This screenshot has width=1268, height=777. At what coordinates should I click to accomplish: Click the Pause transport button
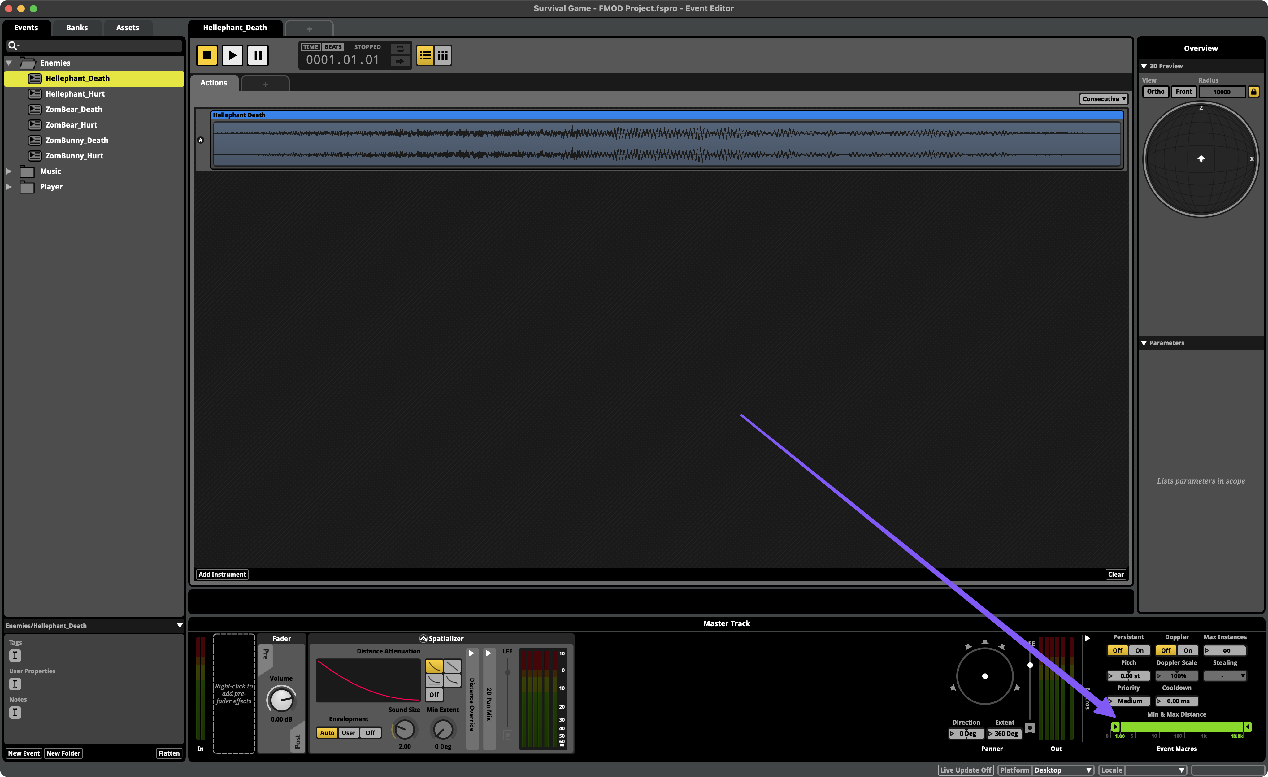click(x=258, y=55)
